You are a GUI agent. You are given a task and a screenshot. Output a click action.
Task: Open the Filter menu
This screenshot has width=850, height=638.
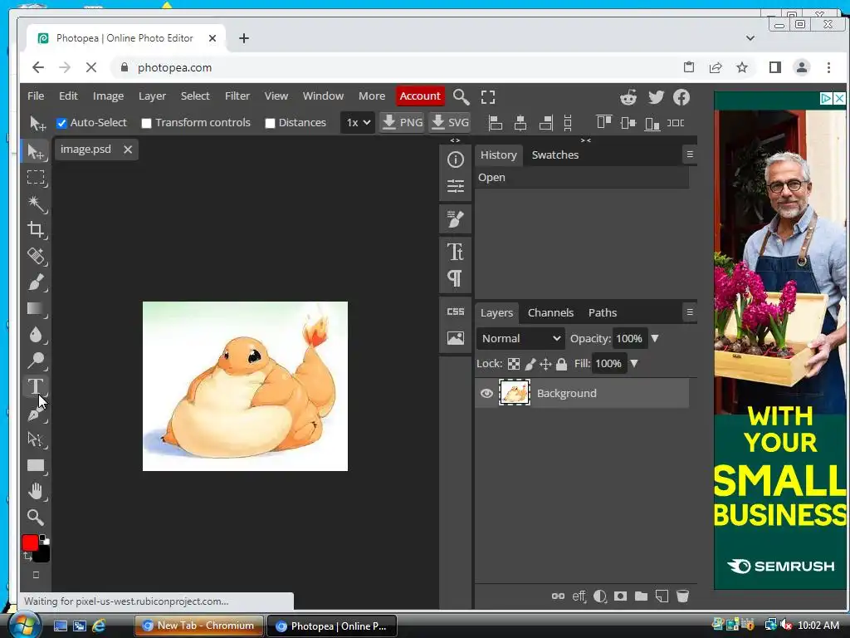click(237, 96)
